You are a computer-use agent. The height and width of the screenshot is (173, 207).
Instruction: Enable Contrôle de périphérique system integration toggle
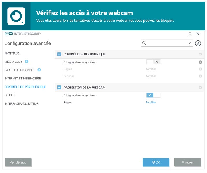coord(153,62)
